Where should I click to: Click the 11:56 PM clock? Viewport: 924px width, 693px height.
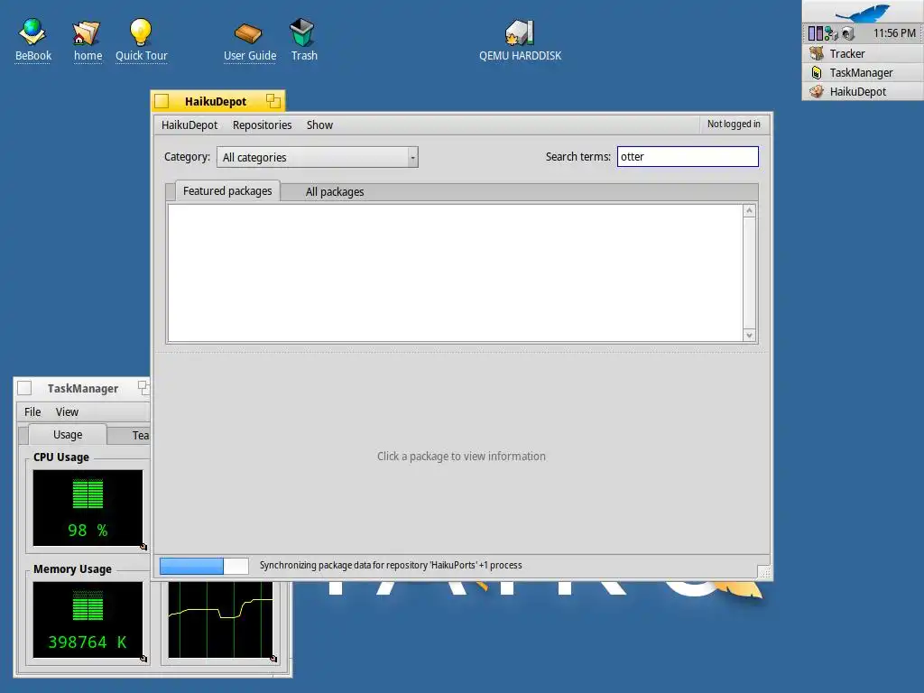click(894, 33)
